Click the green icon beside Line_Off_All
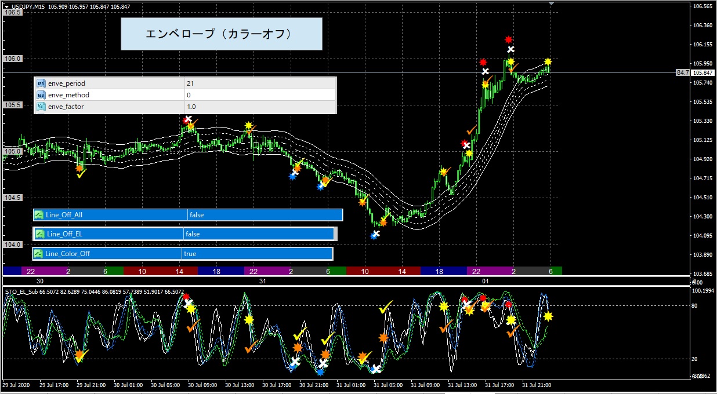Screen dimensions: 717x394 tap(39, 215)
